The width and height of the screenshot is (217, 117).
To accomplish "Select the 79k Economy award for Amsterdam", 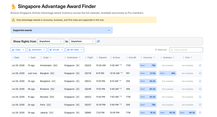I will point(148,65).
